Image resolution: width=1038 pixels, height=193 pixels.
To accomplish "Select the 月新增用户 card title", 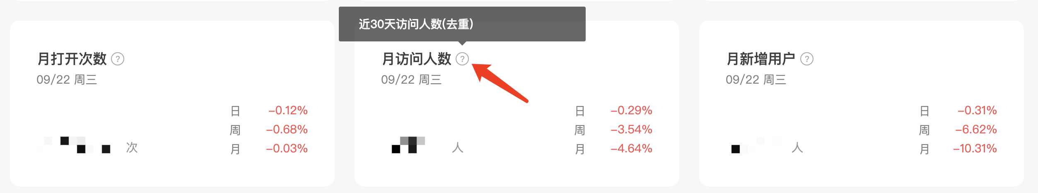I will point(761,59).
